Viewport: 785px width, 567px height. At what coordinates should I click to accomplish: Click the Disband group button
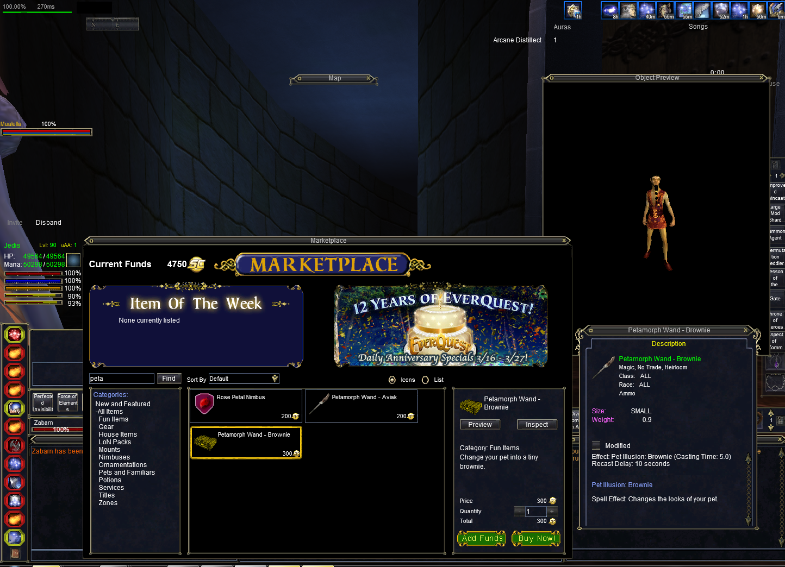point(48,223)
